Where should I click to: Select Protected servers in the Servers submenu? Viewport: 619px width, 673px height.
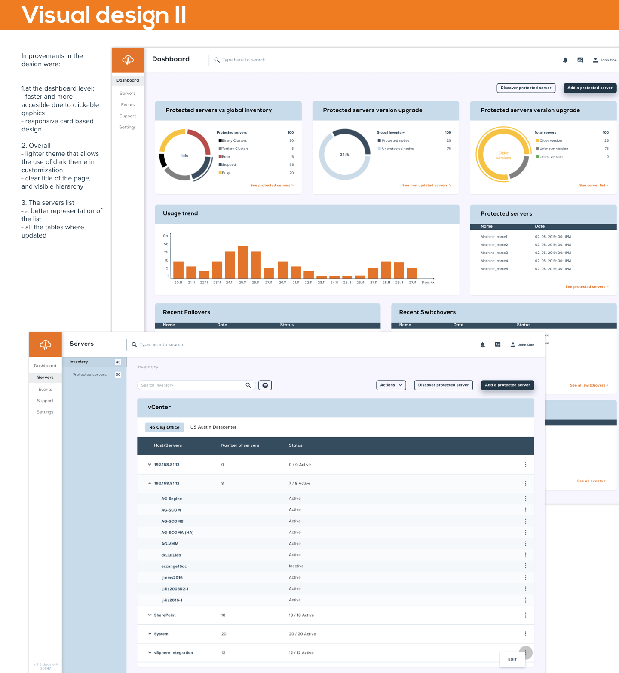[89, 375]
